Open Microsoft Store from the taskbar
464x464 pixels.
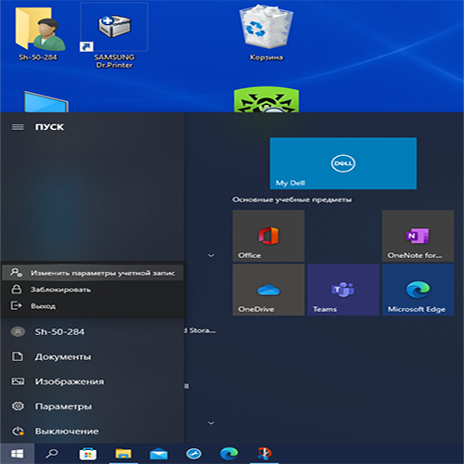pyautogui.click(x=88, y=454)
